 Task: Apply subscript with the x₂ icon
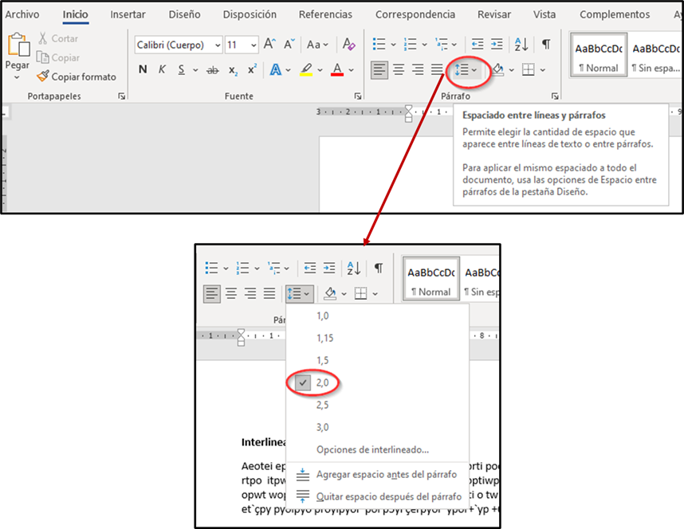234,70
